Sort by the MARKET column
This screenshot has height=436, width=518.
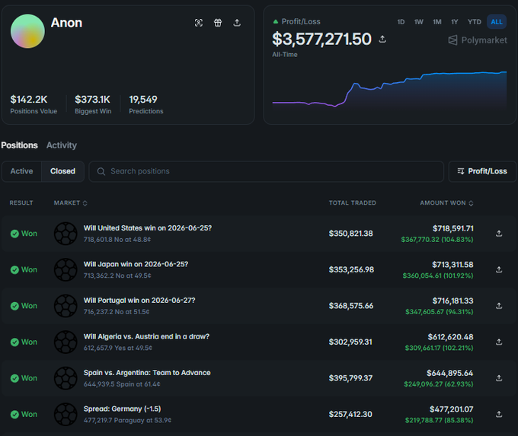click(70, 203)
